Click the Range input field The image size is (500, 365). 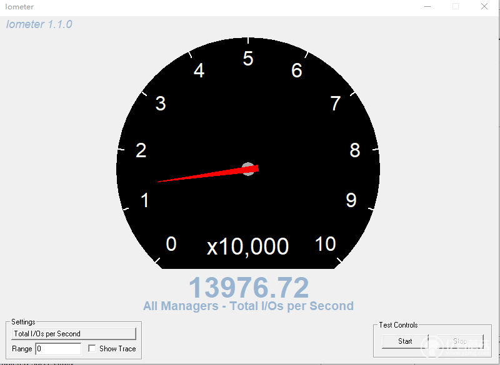58,349
